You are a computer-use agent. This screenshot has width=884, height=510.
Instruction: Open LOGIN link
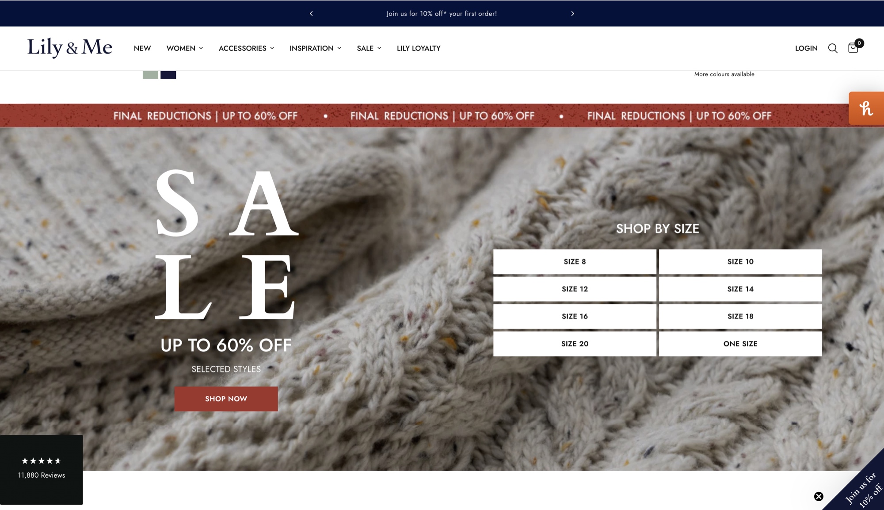(x=806, y=48)
